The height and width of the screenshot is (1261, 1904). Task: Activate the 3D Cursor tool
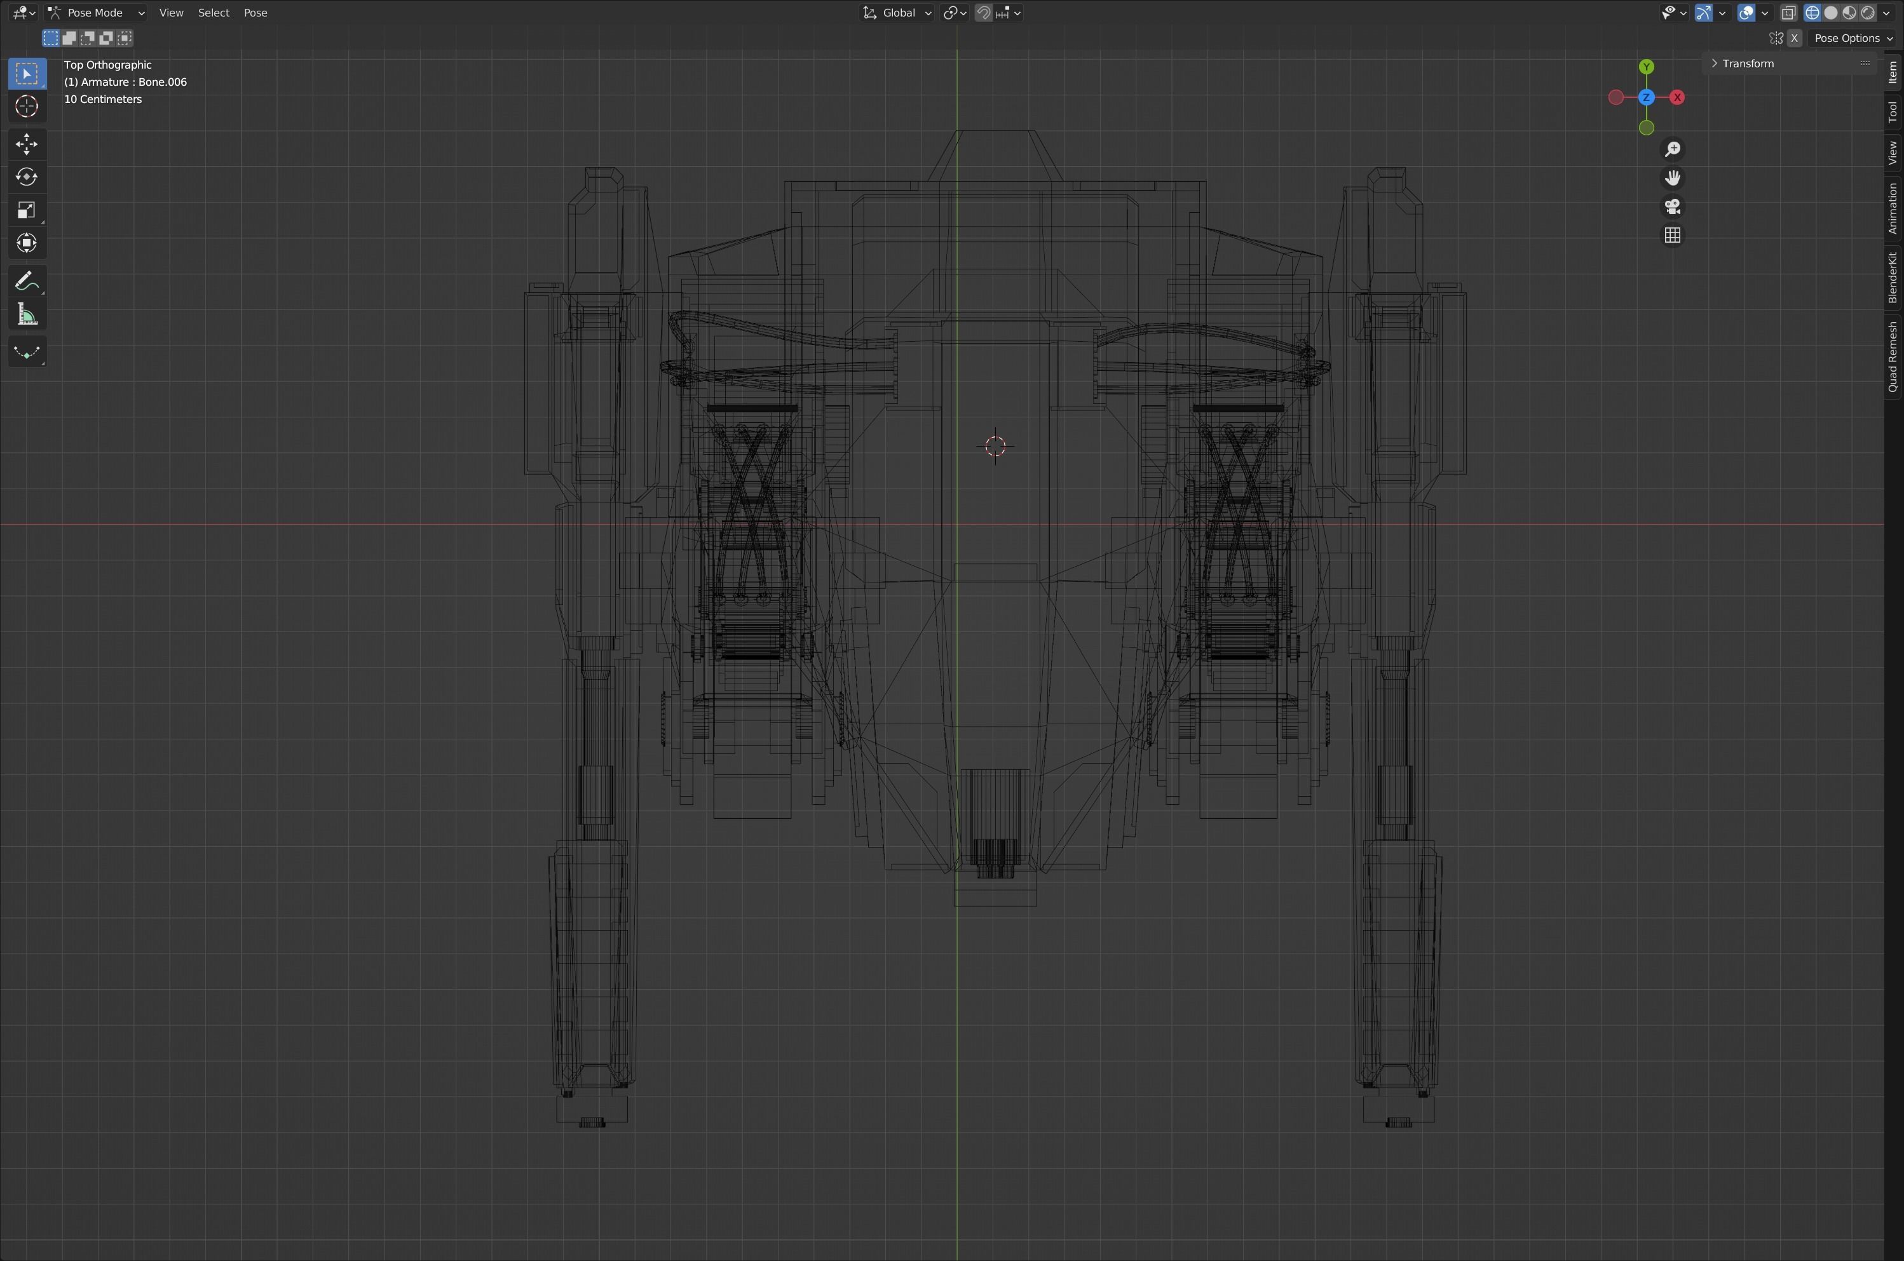27,107
